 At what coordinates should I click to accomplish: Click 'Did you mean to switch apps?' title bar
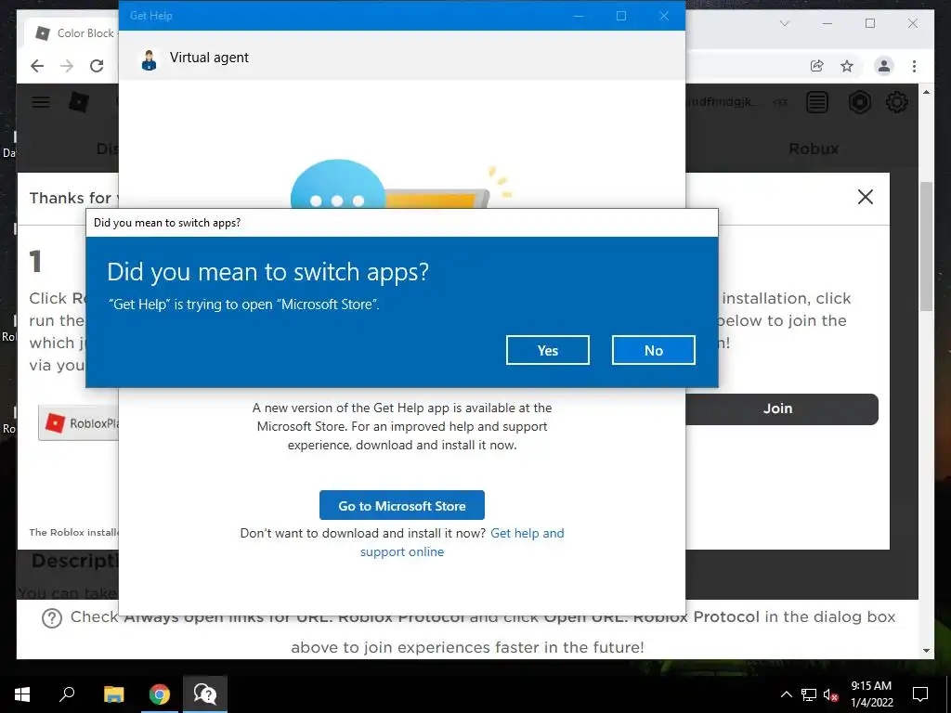tap(402, 223)
